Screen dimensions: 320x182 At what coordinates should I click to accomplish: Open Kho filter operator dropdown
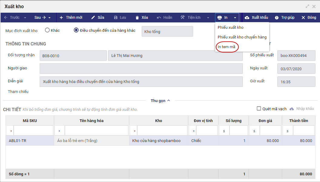(134, 131)
